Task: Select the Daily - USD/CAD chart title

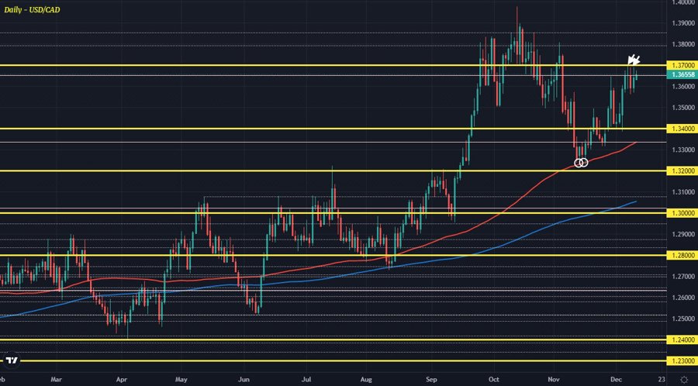Action: point(32,9)
